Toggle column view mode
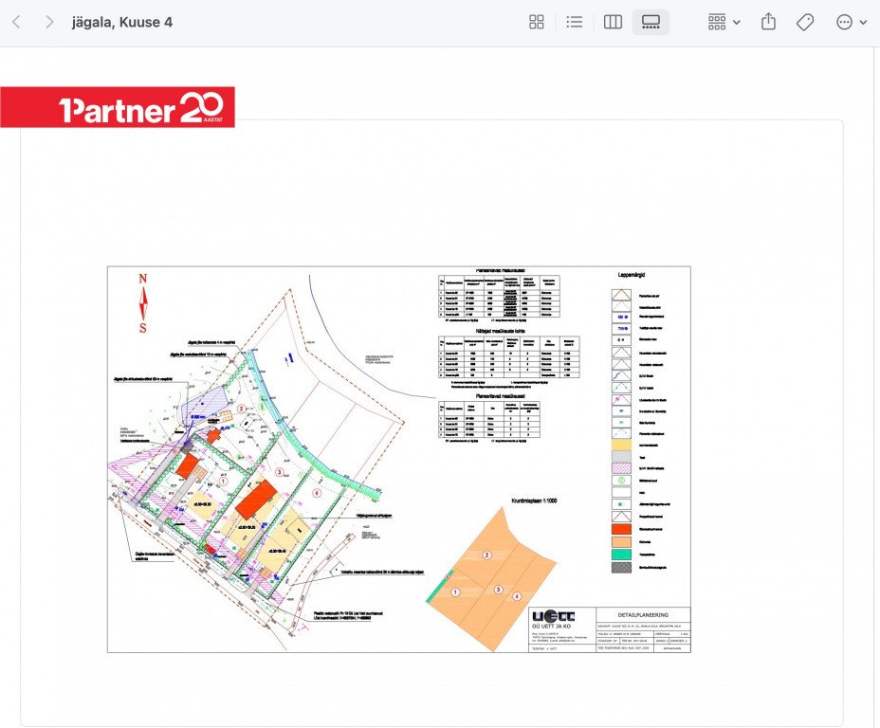The height and width of the screenshot is (728, 880). pyautogui.click(x=613, y=22)
